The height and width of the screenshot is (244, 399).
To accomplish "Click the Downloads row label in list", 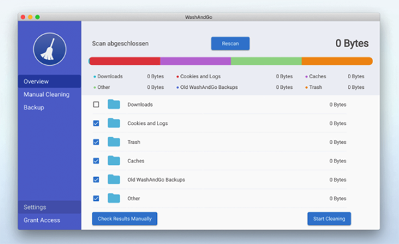I will click(x=140, y=105).
